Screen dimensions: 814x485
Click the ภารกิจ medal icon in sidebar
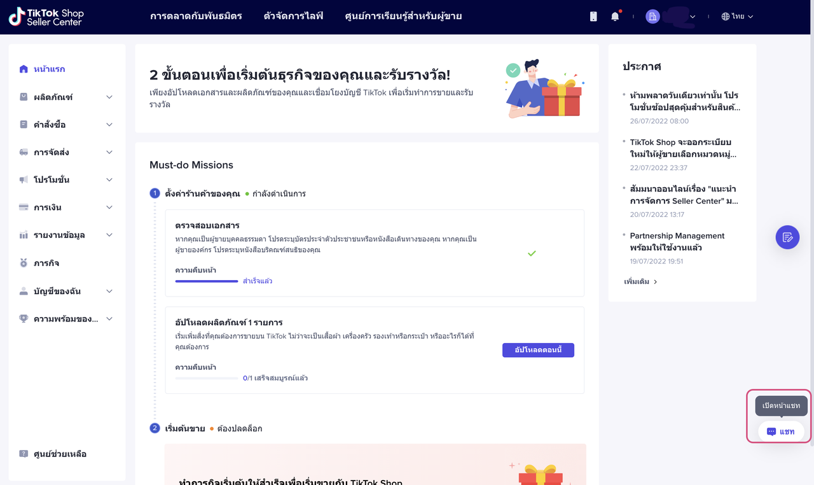(24, 263)
